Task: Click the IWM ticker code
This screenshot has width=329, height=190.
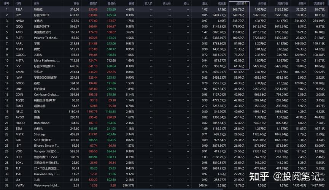Action: (x=19, y=78)
